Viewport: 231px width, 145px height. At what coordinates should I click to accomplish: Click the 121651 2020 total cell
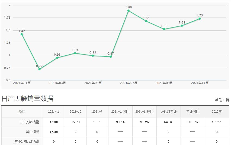217,122
